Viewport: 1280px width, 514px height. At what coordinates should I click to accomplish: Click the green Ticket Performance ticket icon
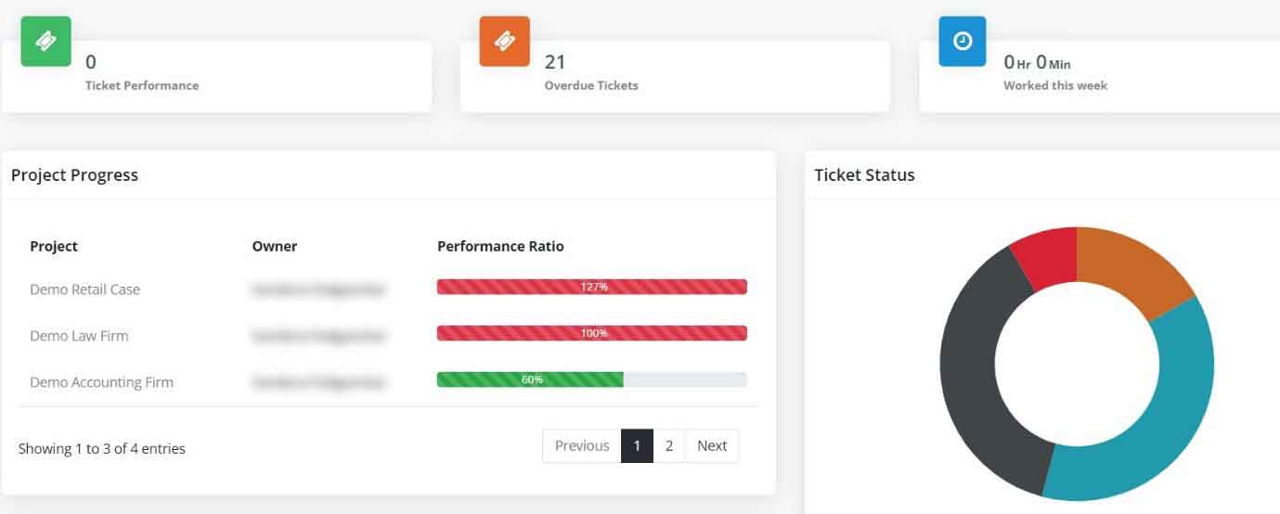point(45,41)
